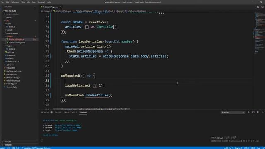Change UTF-8 encoding in status bar

(246, 148)
